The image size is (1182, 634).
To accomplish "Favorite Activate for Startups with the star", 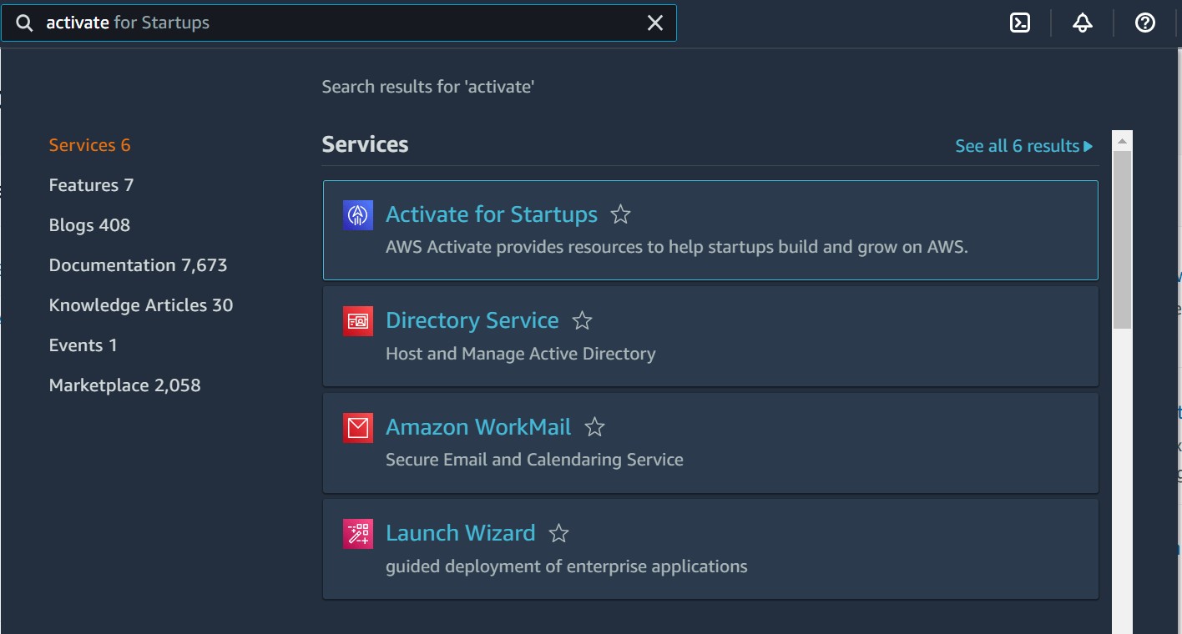I will (x=620, y=214).
